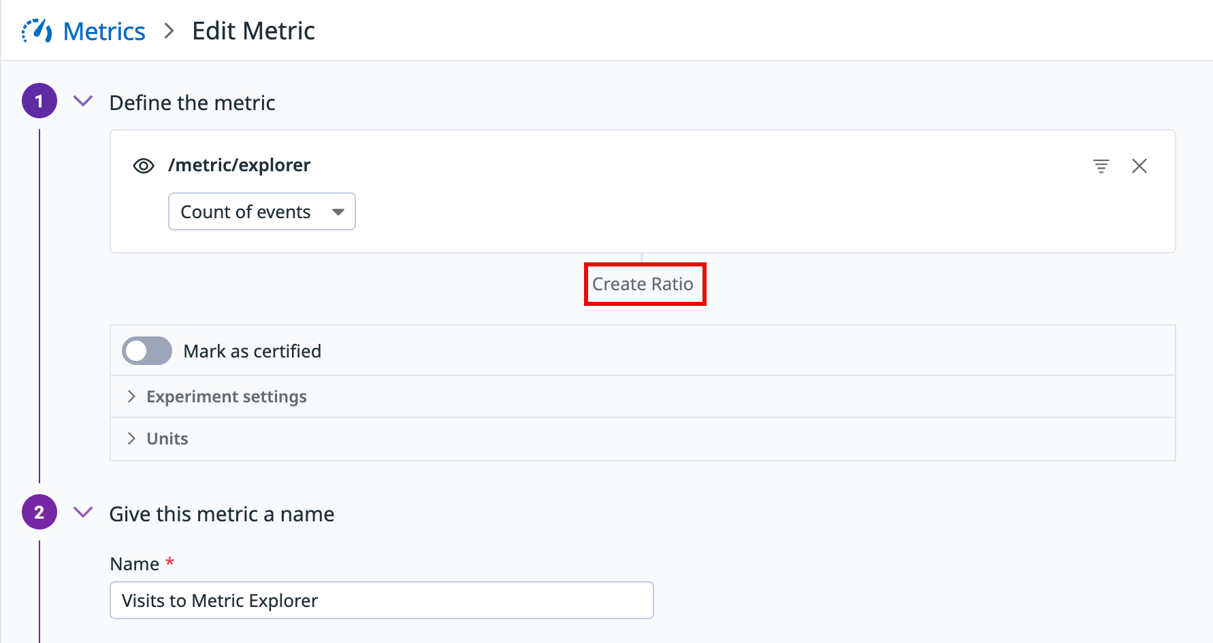
Task: Focus the Name input field
Action: [x=381, y=600]
